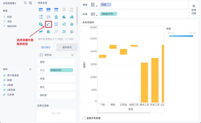Select the y值准备 measure field
The height and width of the screenshot is (123, 201).
tap(11, 90)
